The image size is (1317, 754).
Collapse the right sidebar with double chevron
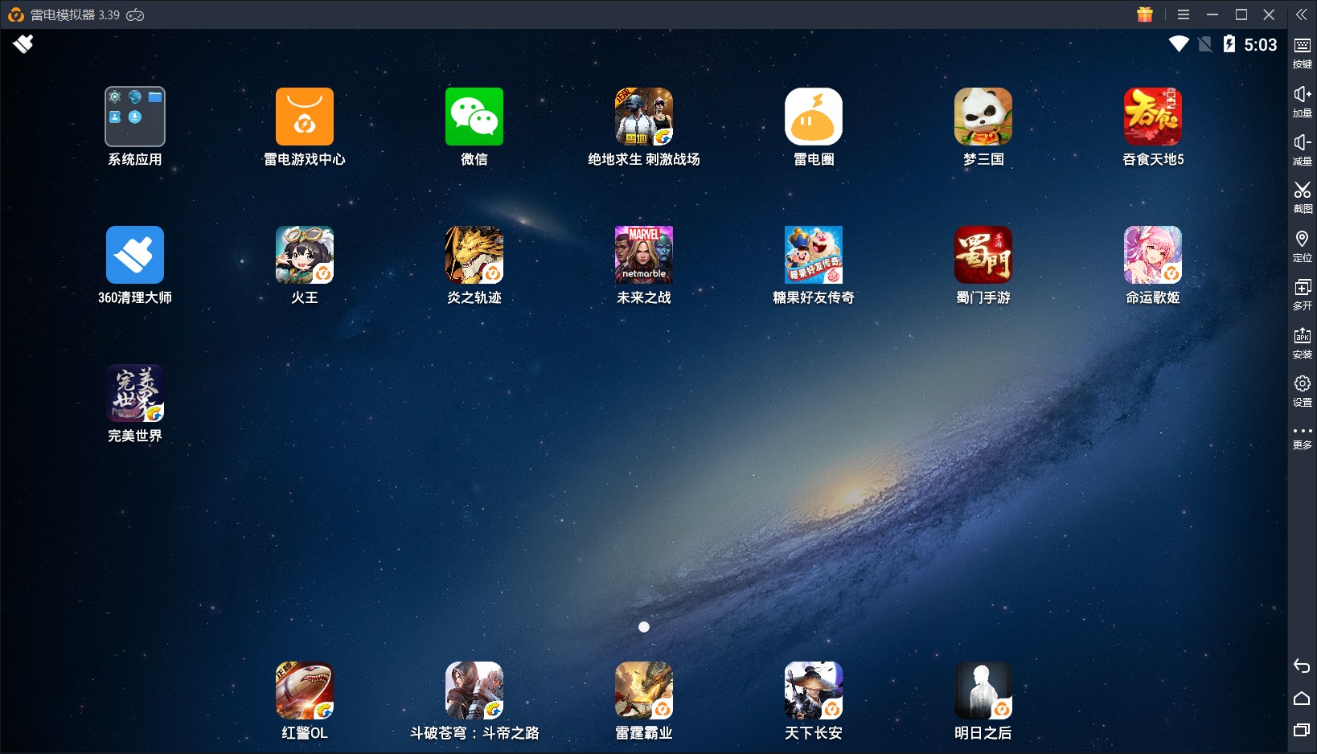click(x=1302, y=14)
